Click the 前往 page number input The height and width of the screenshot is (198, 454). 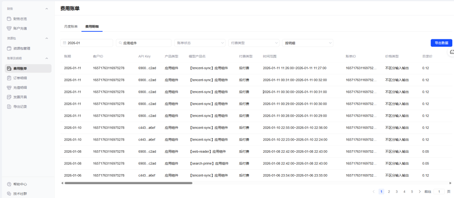439,192
